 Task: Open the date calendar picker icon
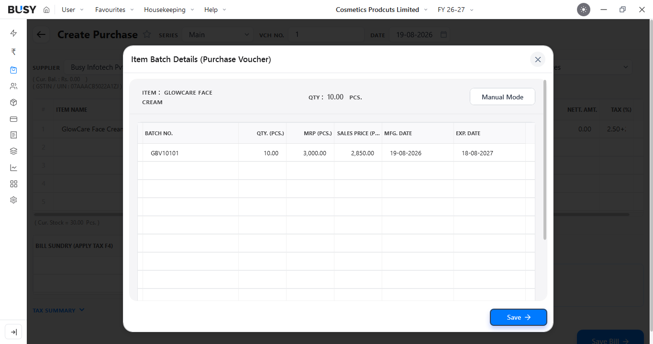pos(443,35)
